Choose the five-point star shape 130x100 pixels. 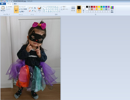coord(49,11)
